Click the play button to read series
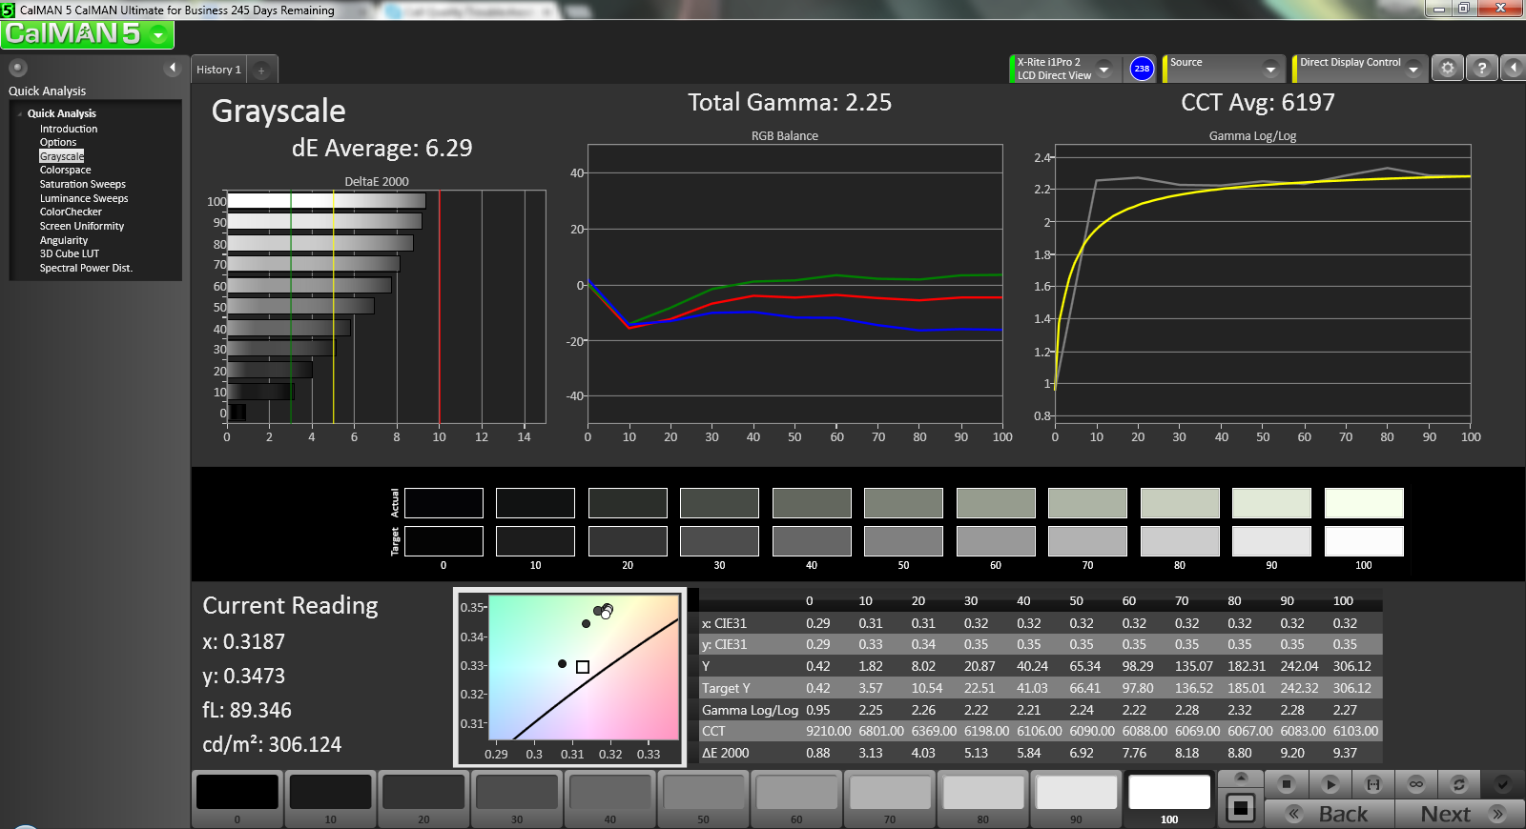This screenshot has width=1526, height=829. pyautogui.click(x=1330, y=784)
